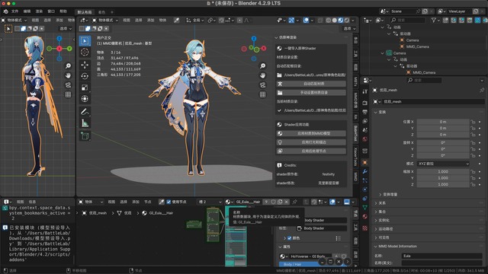Click the 位置 X value field
488x274 pixels.
[x=443, y=122]
